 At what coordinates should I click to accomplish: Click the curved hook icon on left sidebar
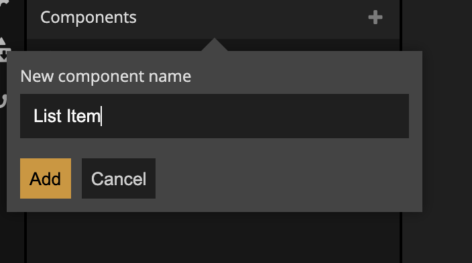coord(3,101)
